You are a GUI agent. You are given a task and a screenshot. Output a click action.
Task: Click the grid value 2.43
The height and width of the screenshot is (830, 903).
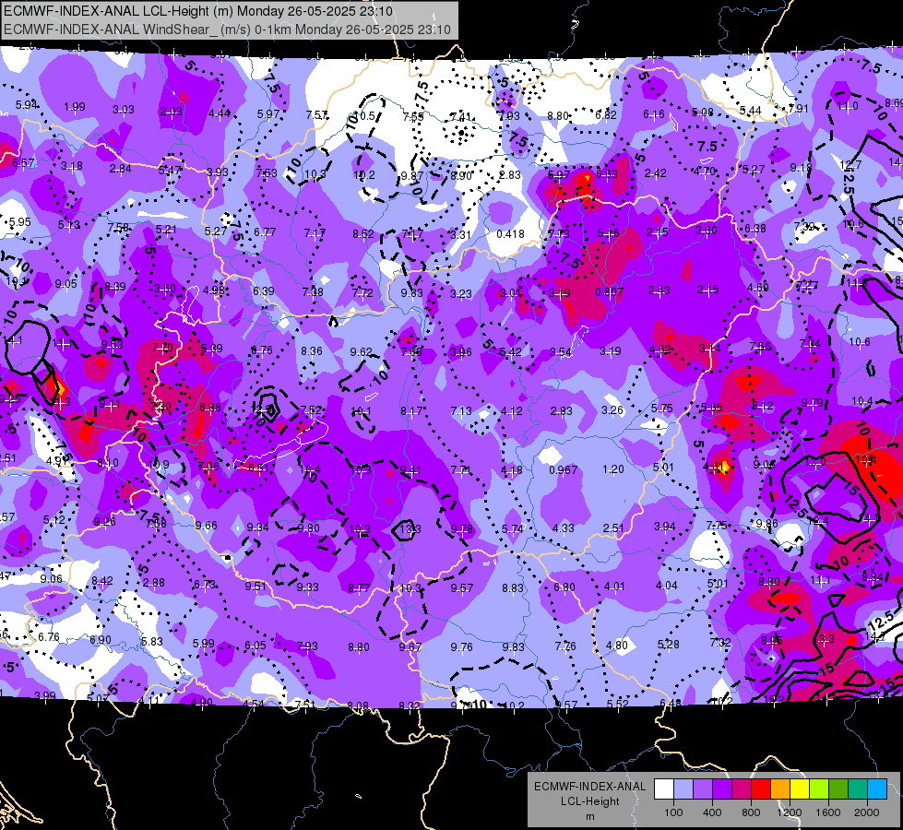click(x=659, y=290)
